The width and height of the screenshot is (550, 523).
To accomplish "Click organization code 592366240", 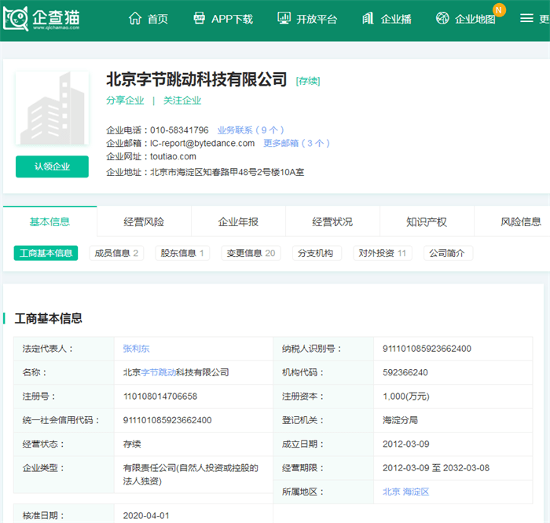I will tap(405, 372).
